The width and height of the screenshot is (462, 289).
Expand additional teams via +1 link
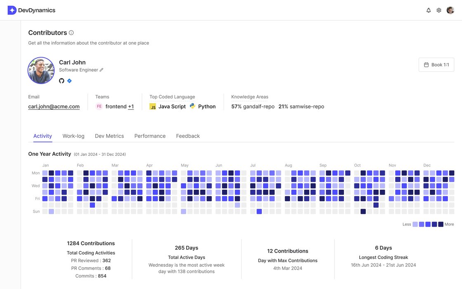pyautogui.click(x=131, y=107)
